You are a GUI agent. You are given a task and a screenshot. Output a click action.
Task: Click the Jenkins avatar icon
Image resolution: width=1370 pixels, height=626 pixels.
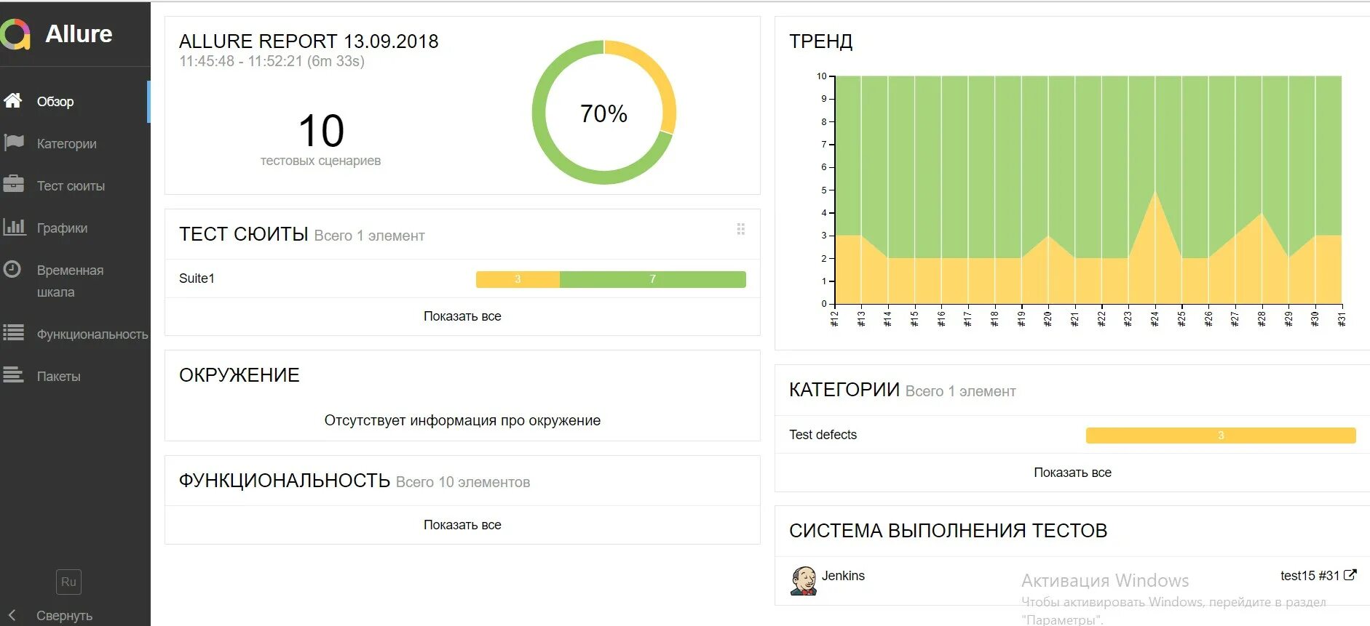(804, 581)
